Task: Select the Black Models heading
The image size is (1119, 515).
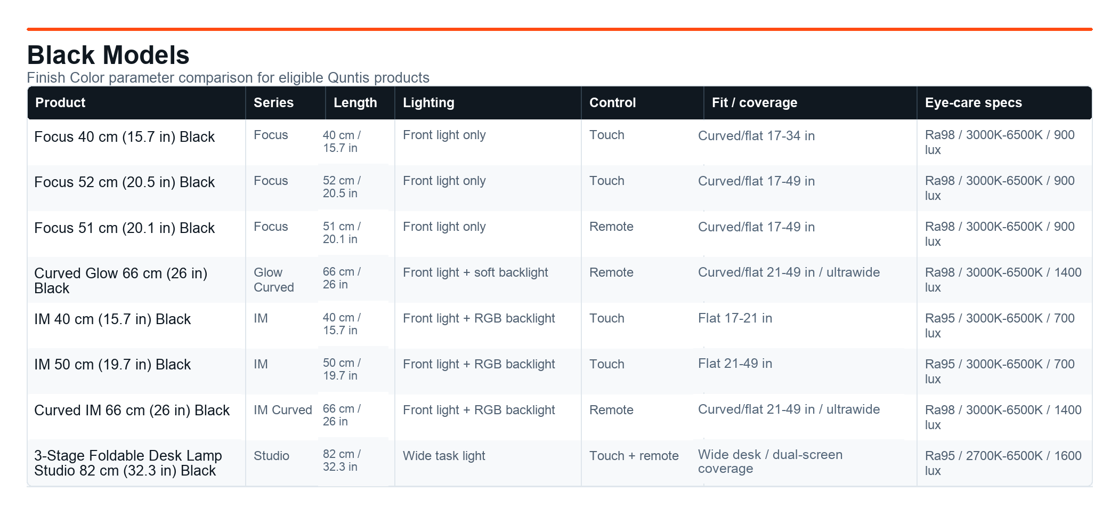Action: [108, 55]
